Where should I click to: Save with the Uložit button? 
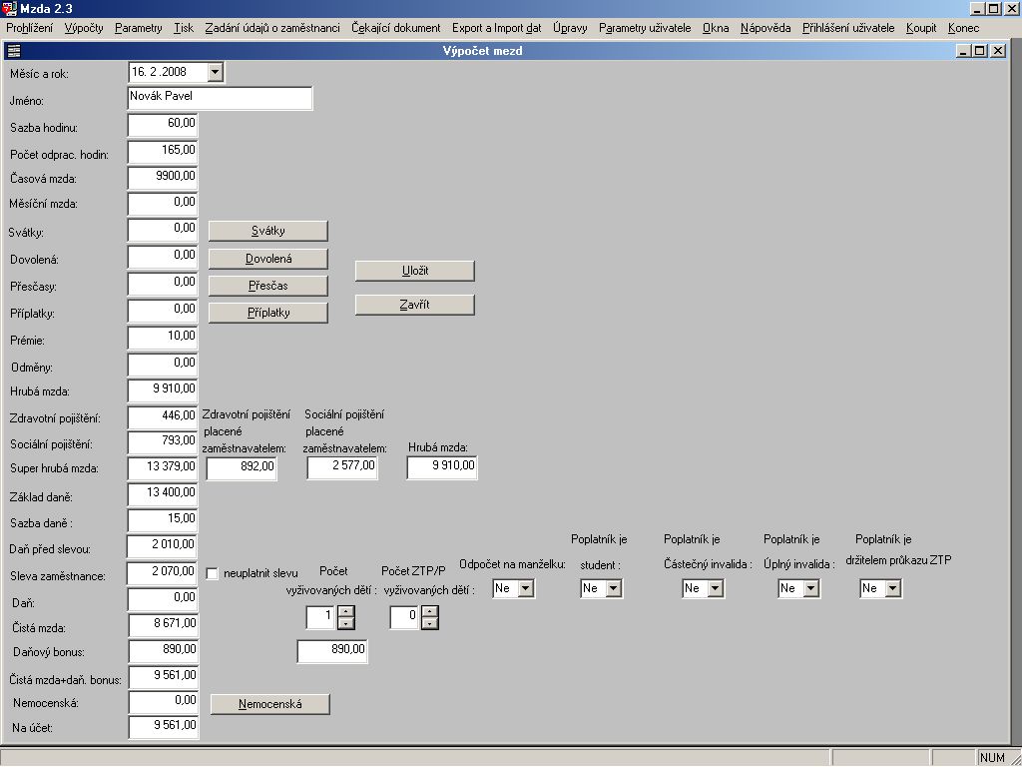click(414, 271)
